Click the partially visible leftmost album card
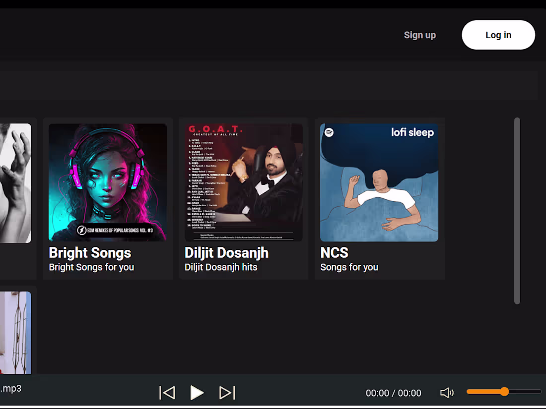The height and width of the screenshot is (409, 546). pyautogui.click(x=15, y=182)
